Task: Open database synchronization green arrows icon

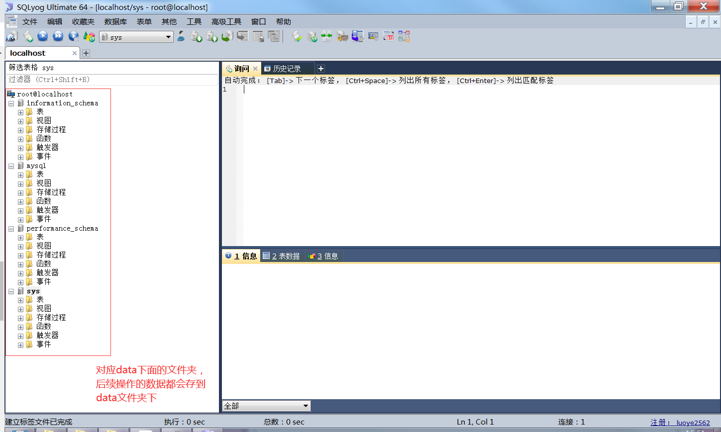Action: pyautogui.click(x=327, y=36)
